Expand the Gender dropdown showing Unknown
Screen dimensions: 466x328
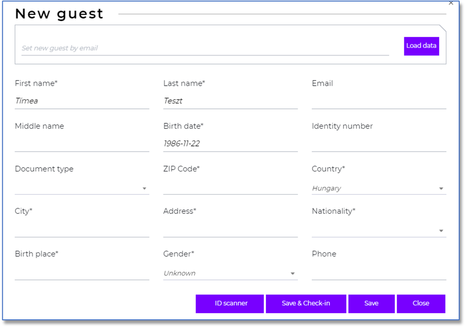tap(230, 273)
